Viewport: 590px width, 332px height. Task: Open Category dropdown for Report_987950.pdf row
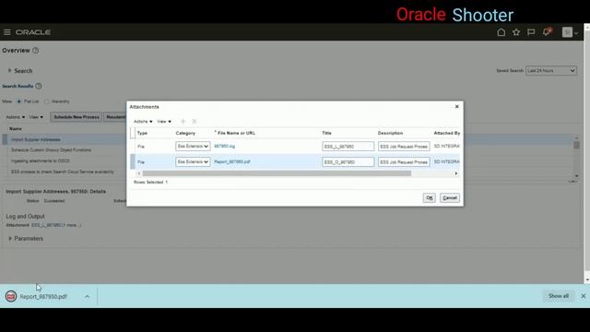[x=193, y=162]
